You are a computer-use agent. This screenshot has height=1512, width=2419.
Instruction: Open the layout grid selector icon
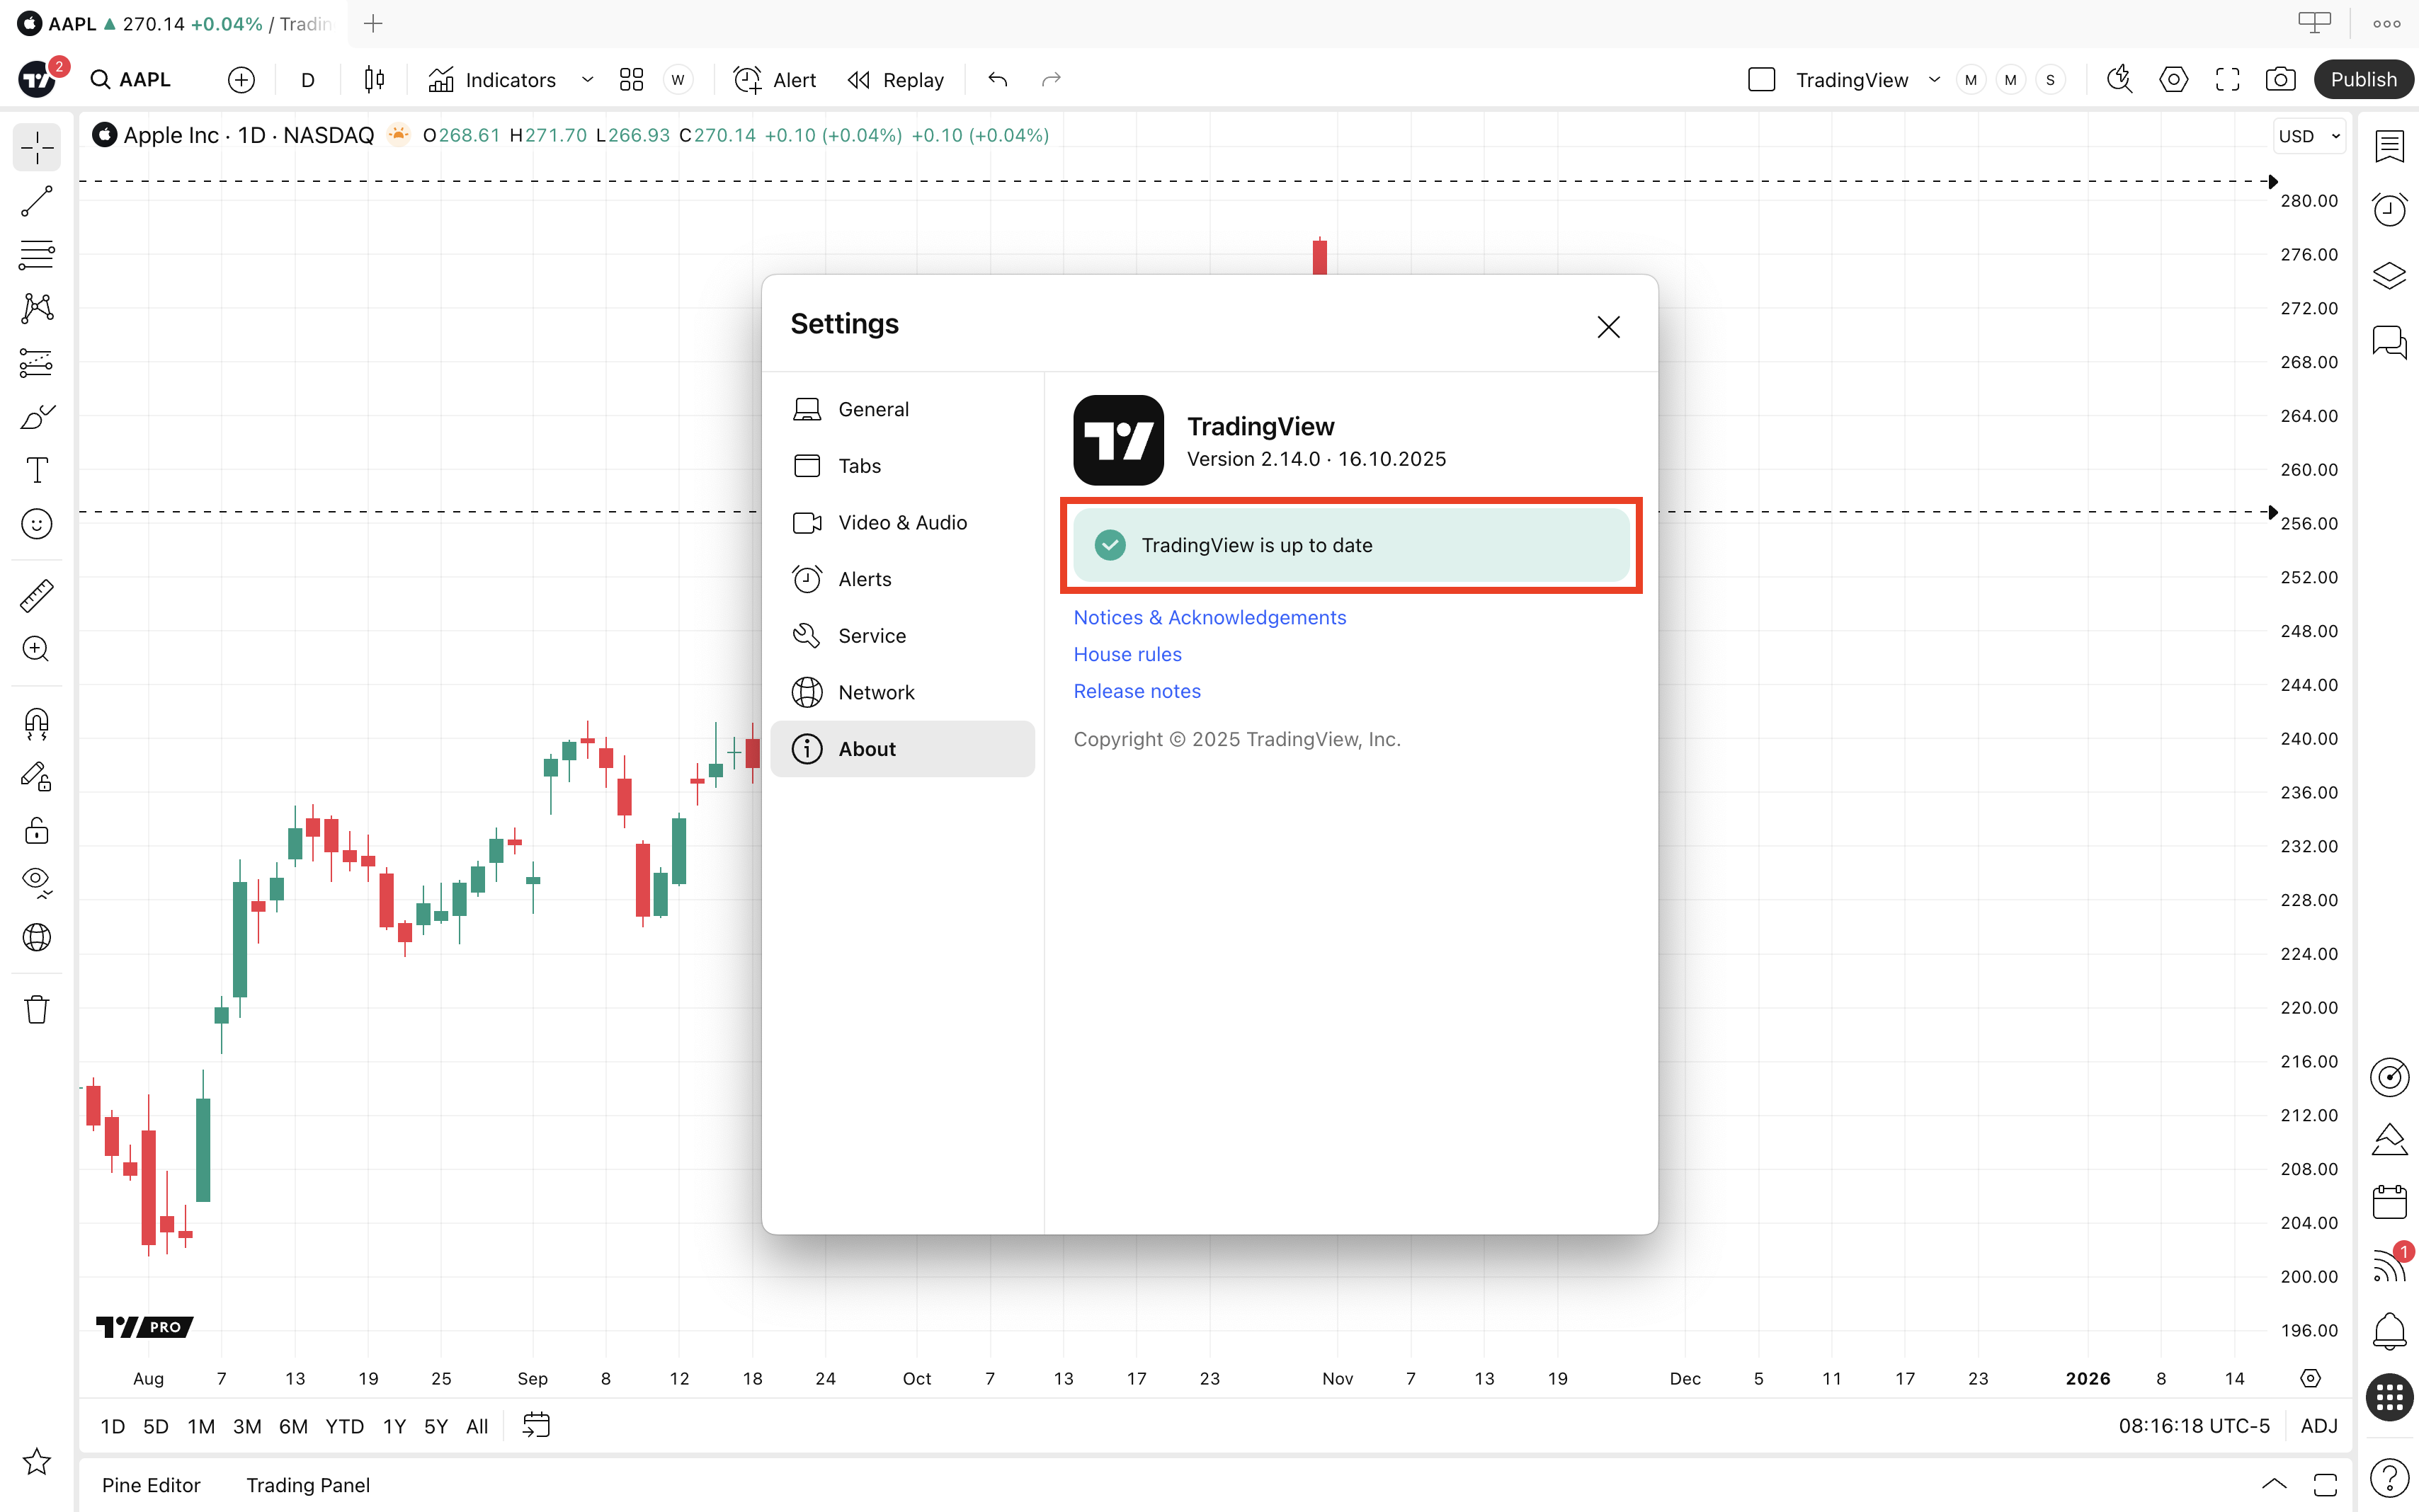click(x=631, y=80)
